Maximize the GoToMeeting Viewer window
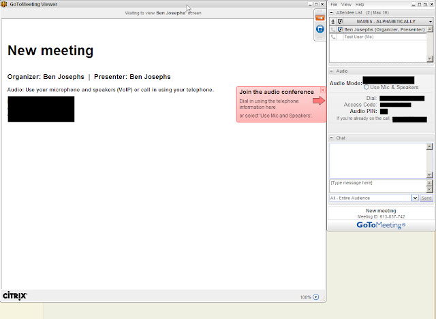Viewport: 436px width, 319px height. [316, 4]
